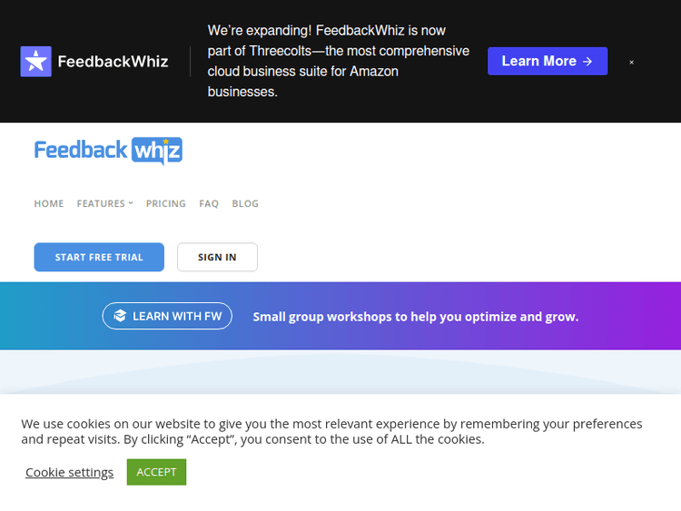Go to the HOME menu item
The image size is (681, 511).
pyautogui.click(x=49, y=203)
